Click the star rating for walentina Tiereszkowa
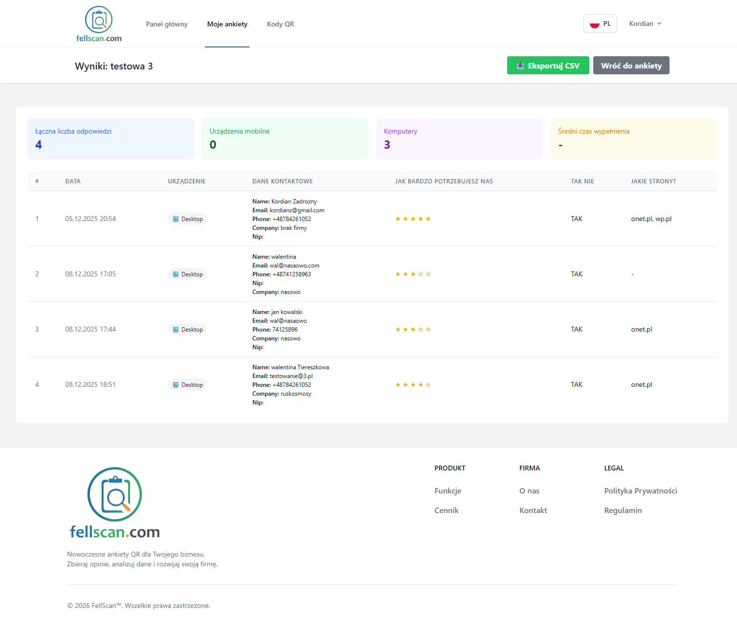 (413, 385)
